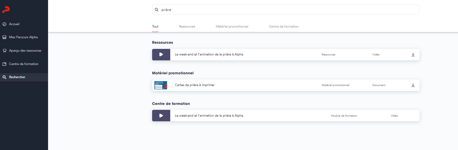
Task: Click the red Alpha logo
Action: point(6,10)
